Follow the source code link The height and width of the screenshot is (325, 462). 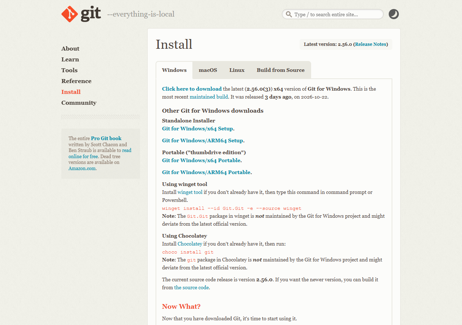pyautogui.click(x=191, y=287)
